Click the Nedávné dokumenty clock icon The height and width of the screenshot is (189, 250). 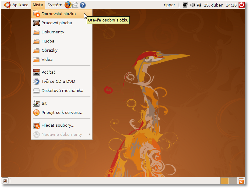tap(36, 134)
